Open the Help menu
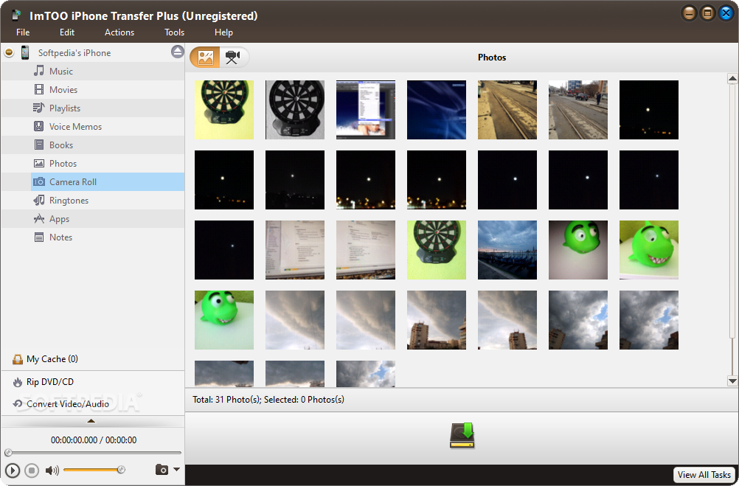The width and height of the screenshot is (739, 486). coord(223,32)
